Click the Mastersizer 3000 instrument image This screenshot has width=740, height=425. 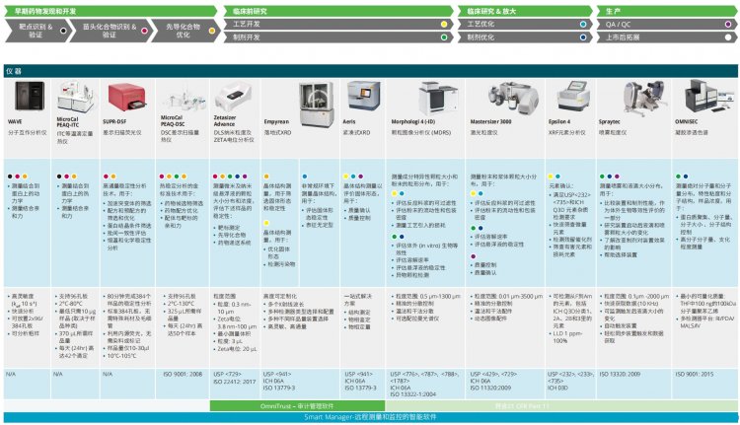(x=513, y=97)
